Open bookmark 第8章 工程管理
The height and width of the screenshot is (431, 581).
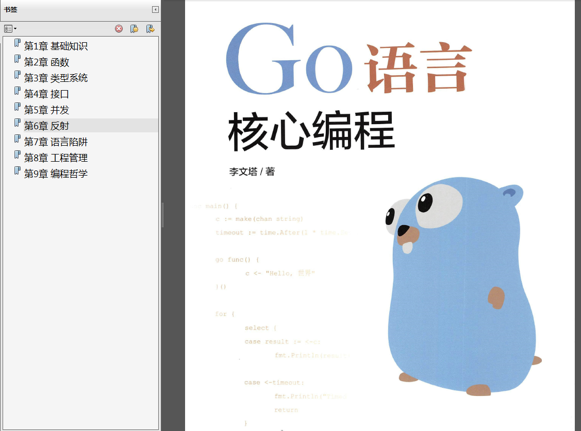tap(56, 158)
